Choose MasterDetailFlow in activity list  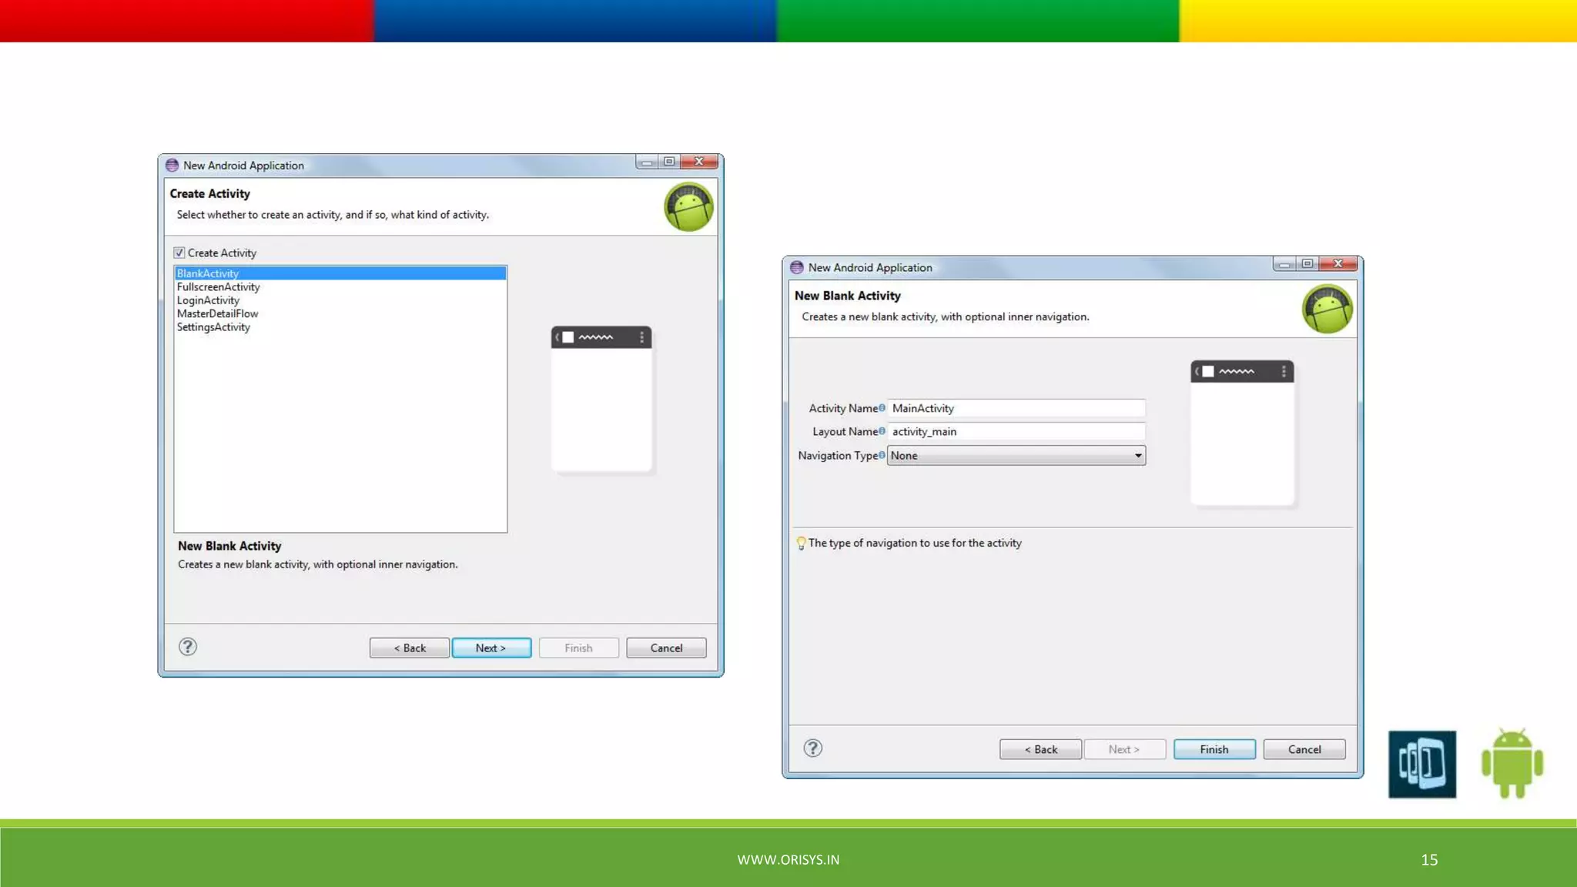click(x=217, y=313)
